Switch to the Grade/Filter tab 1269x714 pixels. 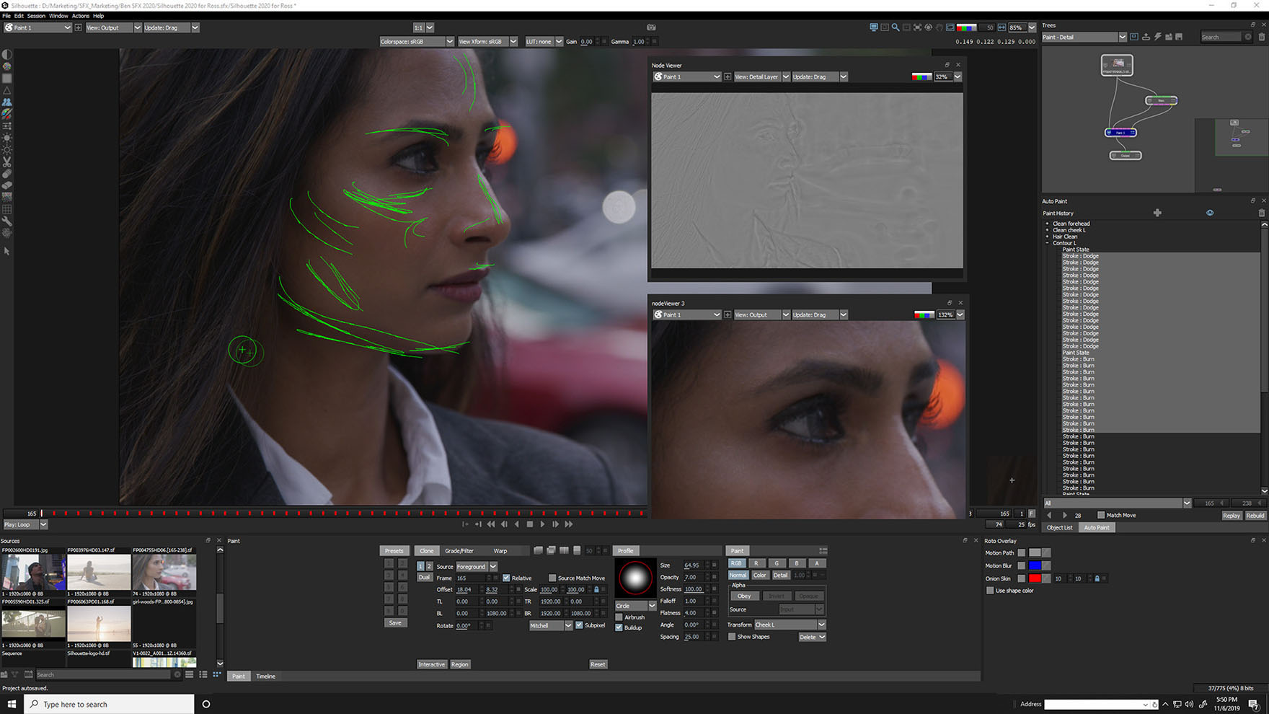pyautogui.click(x=459, y=551)
